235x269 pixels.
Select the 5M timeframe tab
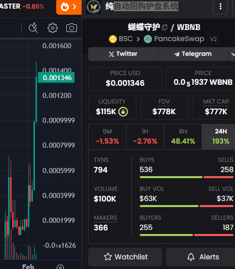[107, 137]
